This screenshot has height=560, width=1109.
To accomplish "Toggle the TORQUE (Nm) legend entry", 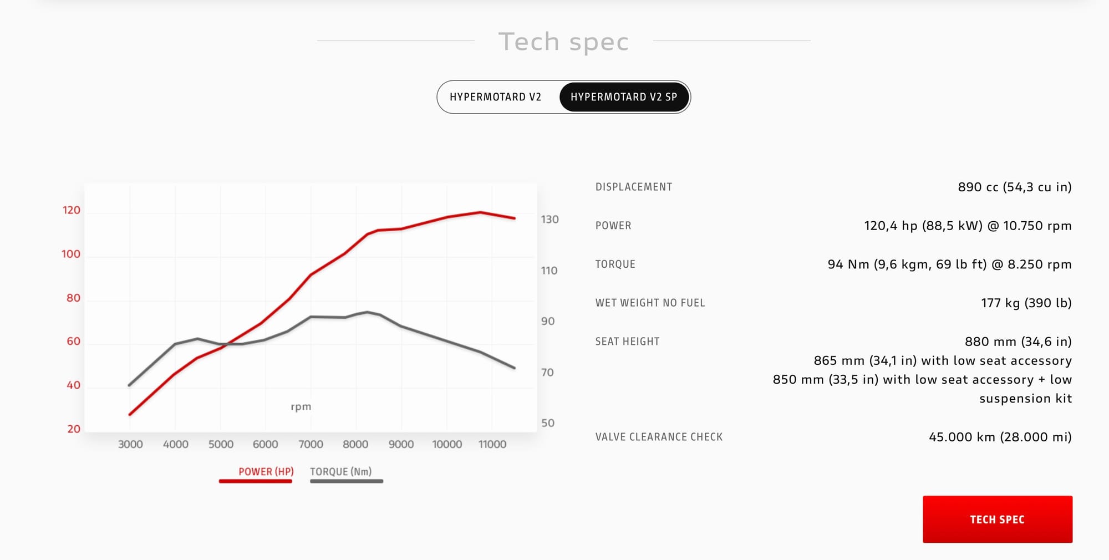I will [340, 471].
